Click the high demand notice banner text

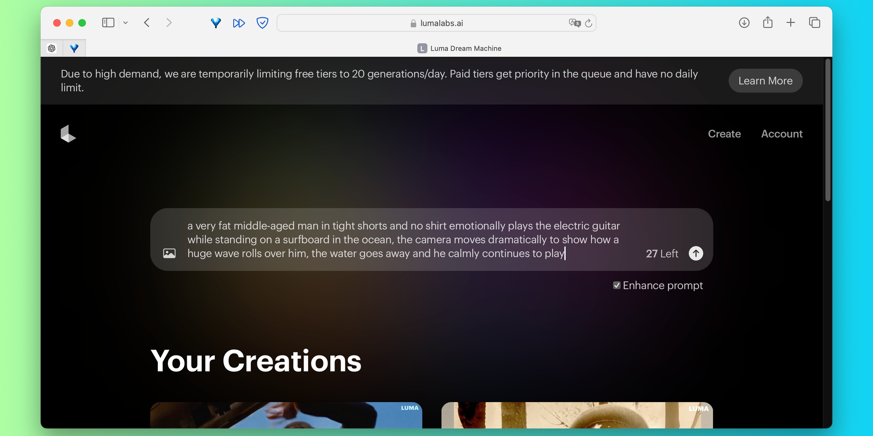pos(379,81)
